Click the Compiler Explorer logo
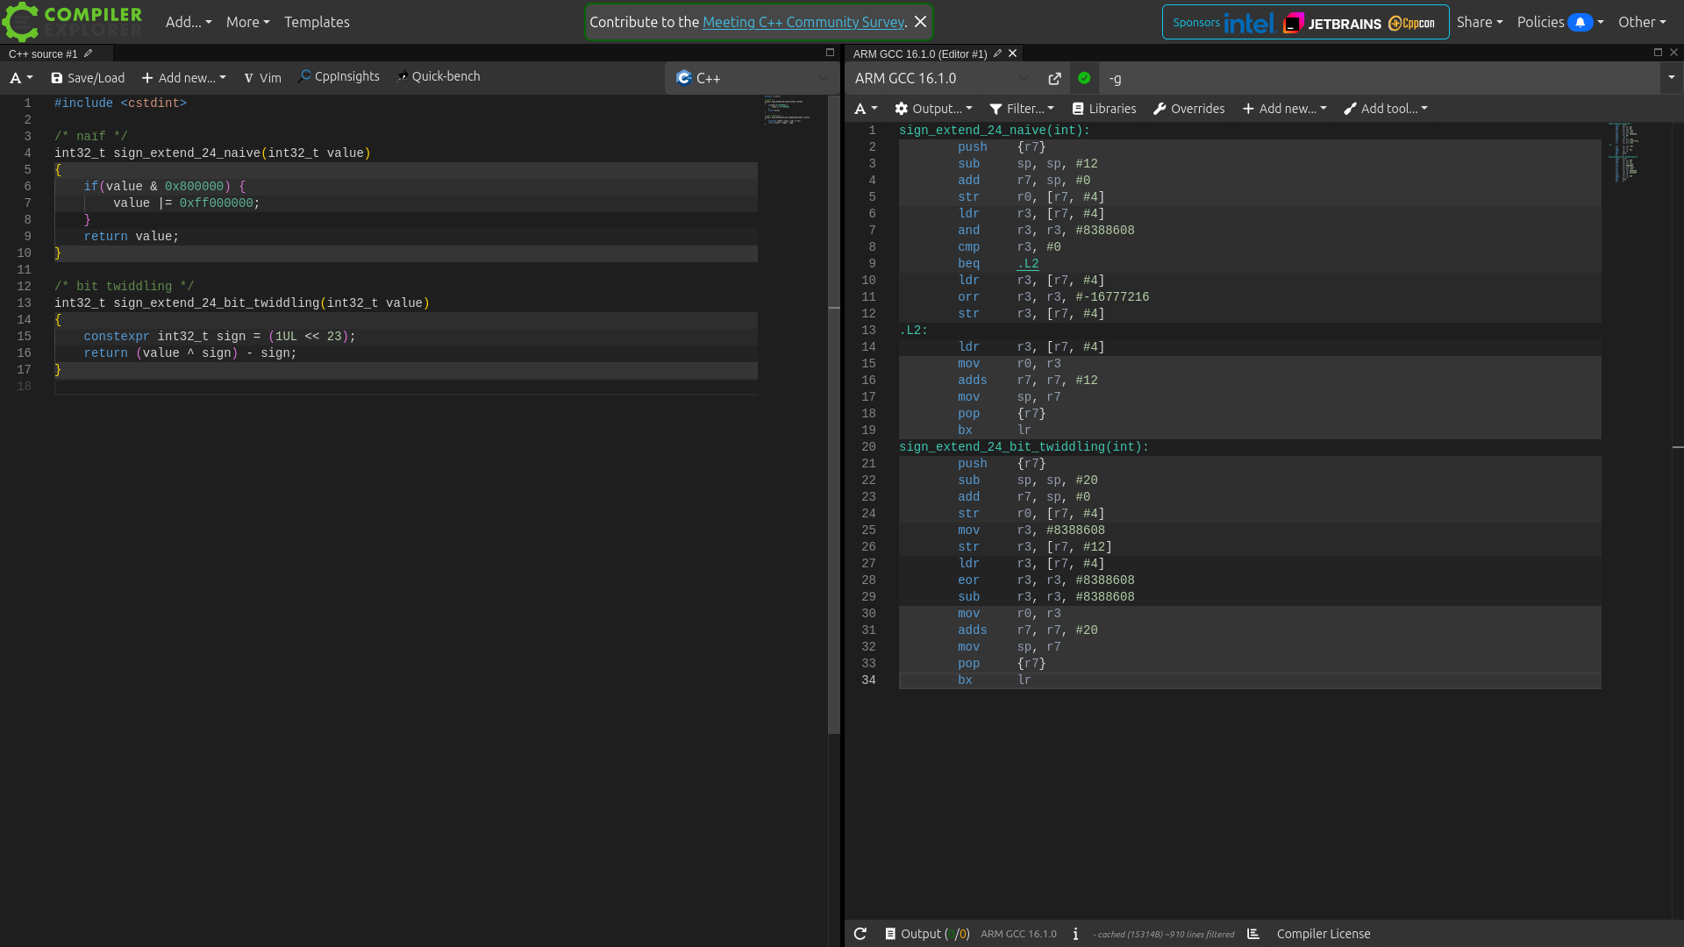1684x947 pixels. (x=73, y=22)
